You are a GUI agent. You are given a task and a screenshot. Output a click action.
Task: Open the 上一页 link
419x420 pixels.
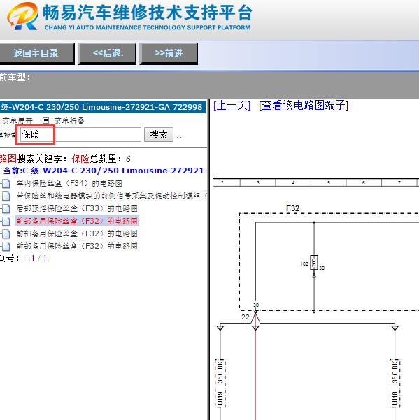(232, 106)
